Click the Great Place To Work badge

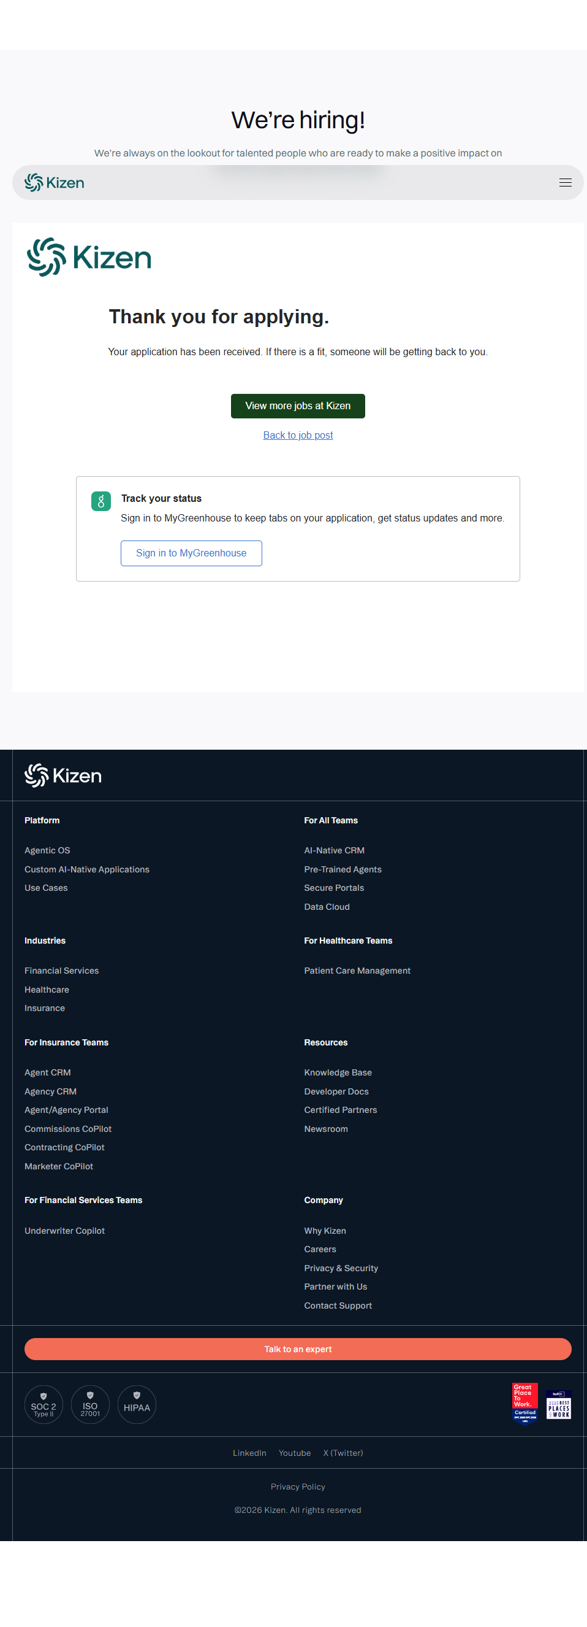coord(525,1403)
